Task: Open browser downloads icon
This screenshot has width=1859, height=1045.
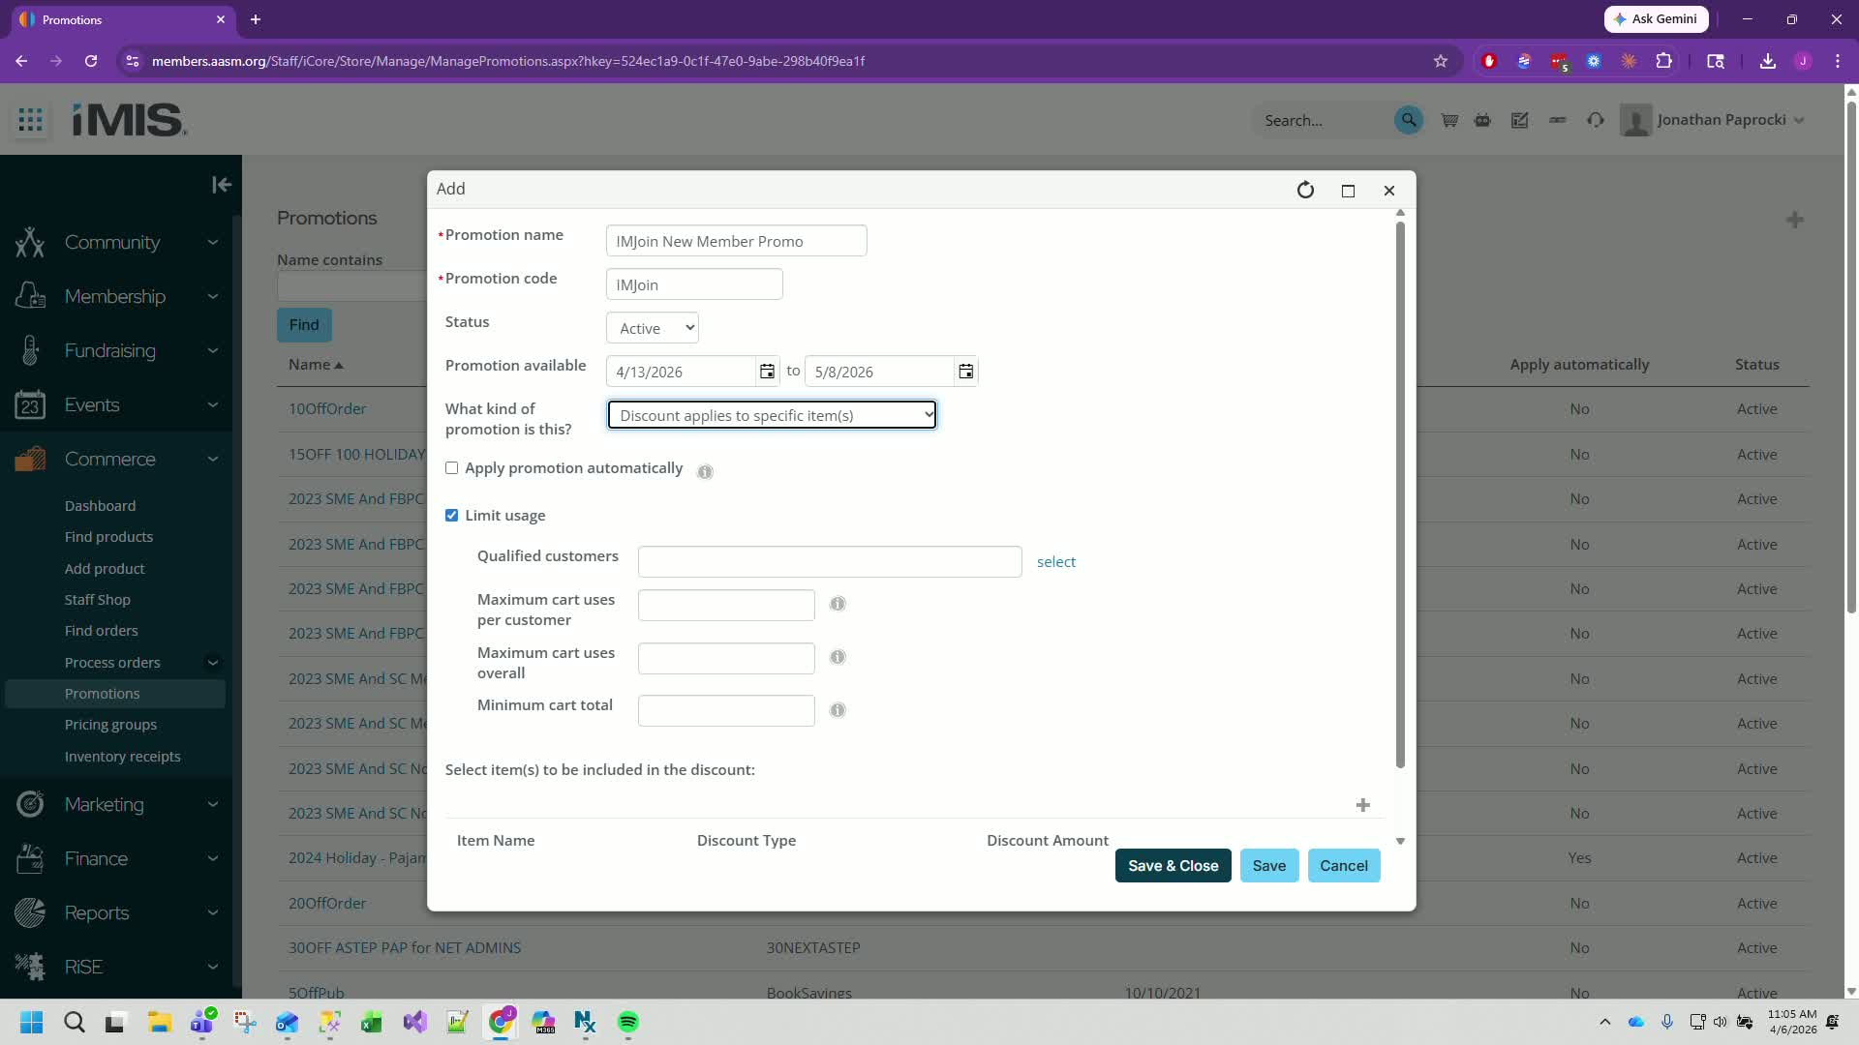Action: (1768, 61)
